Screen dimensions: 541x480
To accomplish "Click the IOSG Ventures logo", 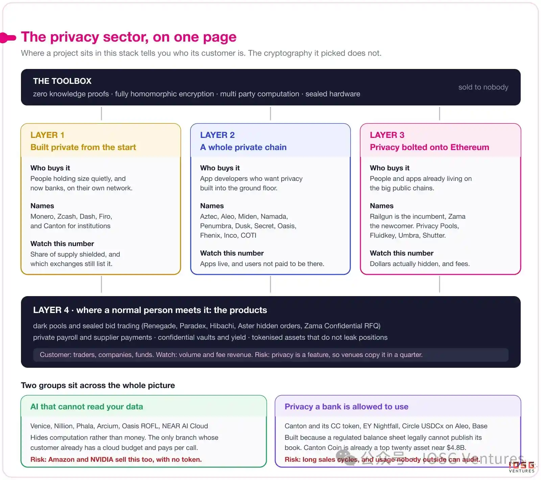I will pos(522,467).
